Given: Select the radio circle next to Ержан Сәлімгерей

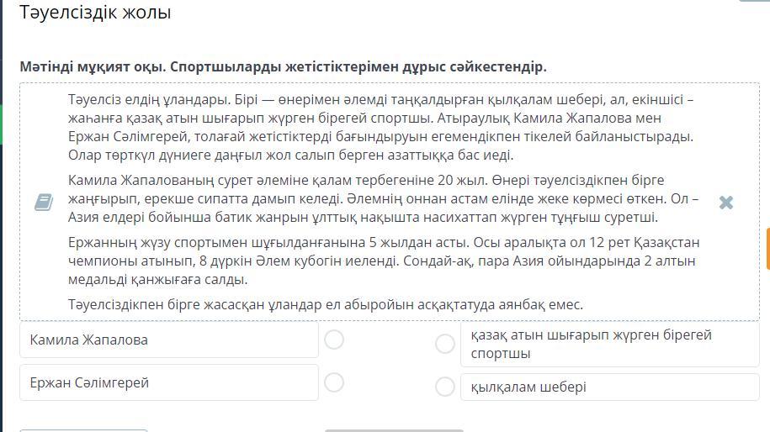Looking at the screenshot, I should click(x=334, y=382).
